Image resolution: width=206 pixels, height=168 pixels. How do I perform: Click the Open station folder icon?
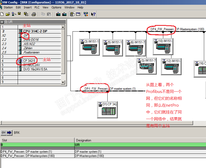click(8, 14)
